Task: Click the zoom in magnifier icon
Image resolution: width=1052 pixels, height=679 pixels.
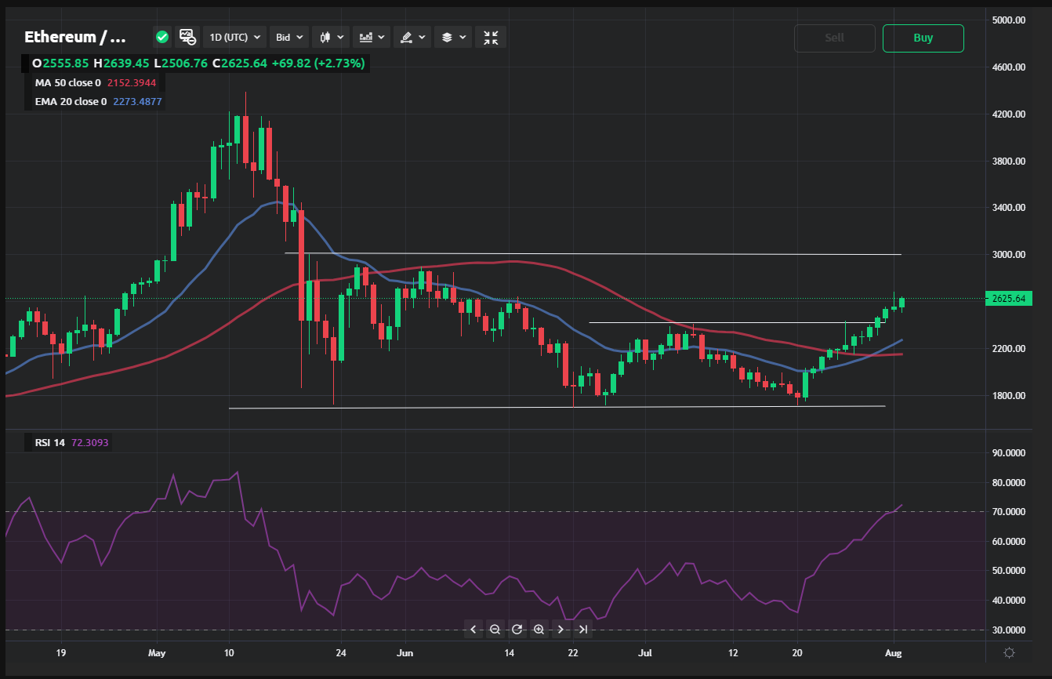Action: point(539,629)
